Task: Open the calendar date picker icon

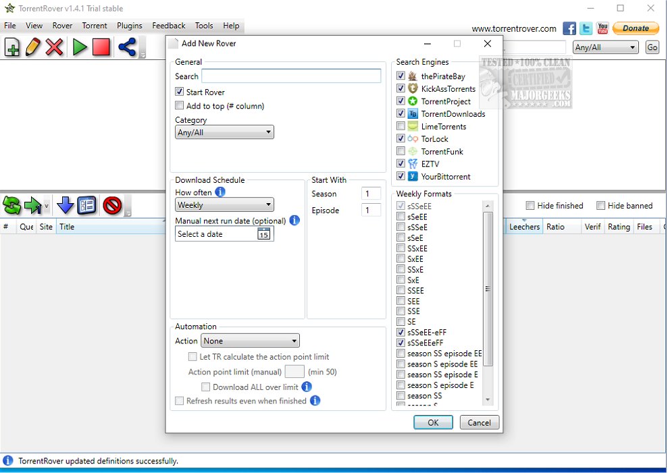Action: click(263, 234)
